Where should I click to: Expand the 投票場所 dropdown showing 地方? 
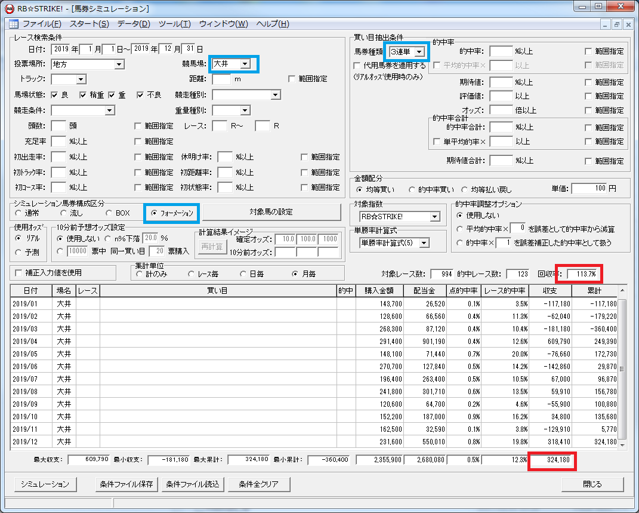119,64
